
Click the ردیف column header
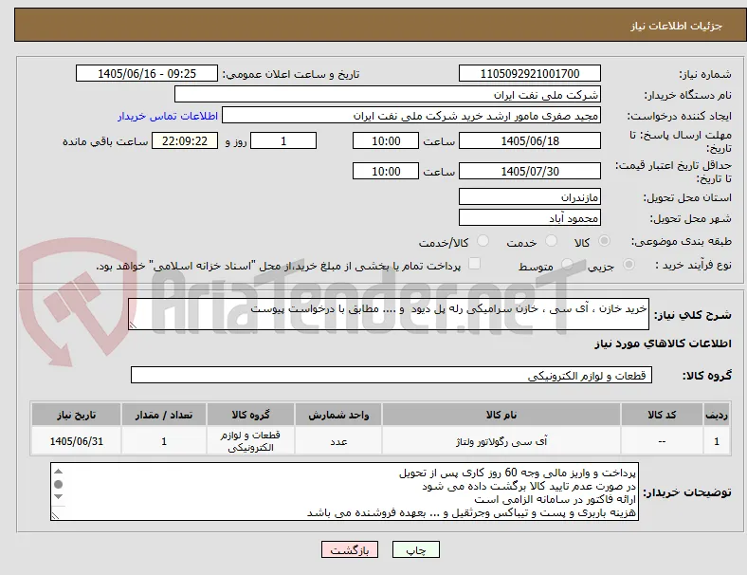[716, 415]
